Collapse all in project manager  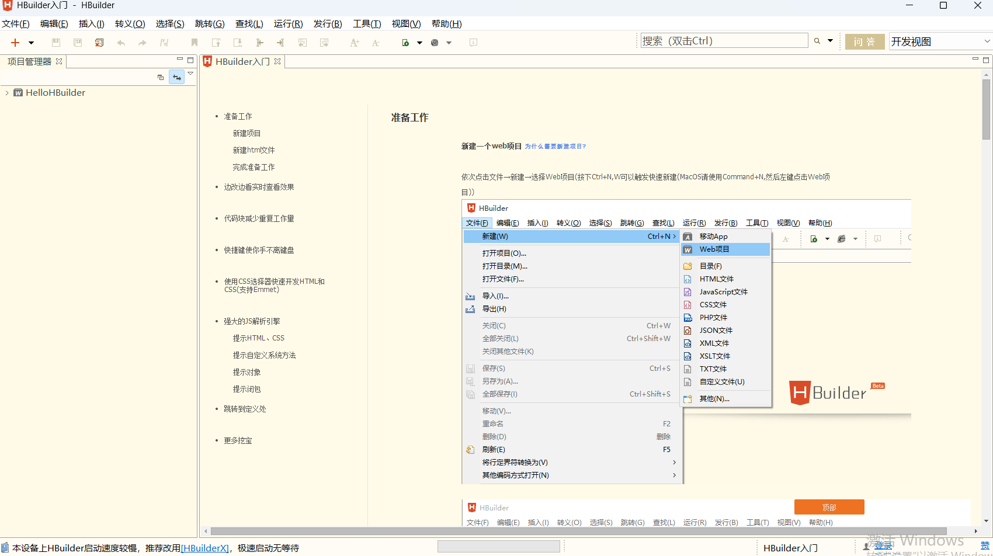point(161,77)
